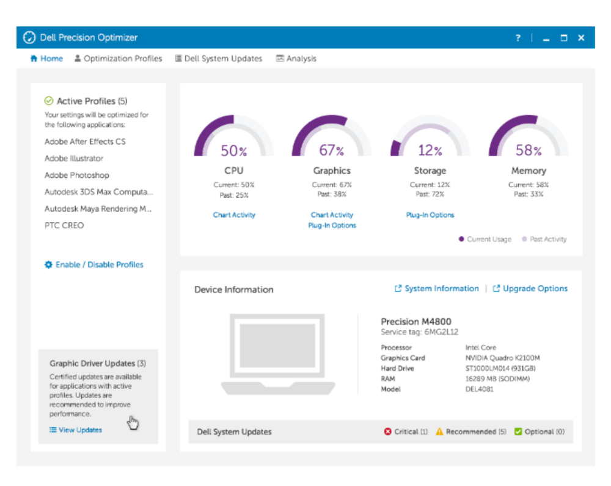Open CPU Chart Activity link

(x=234, y=215)
